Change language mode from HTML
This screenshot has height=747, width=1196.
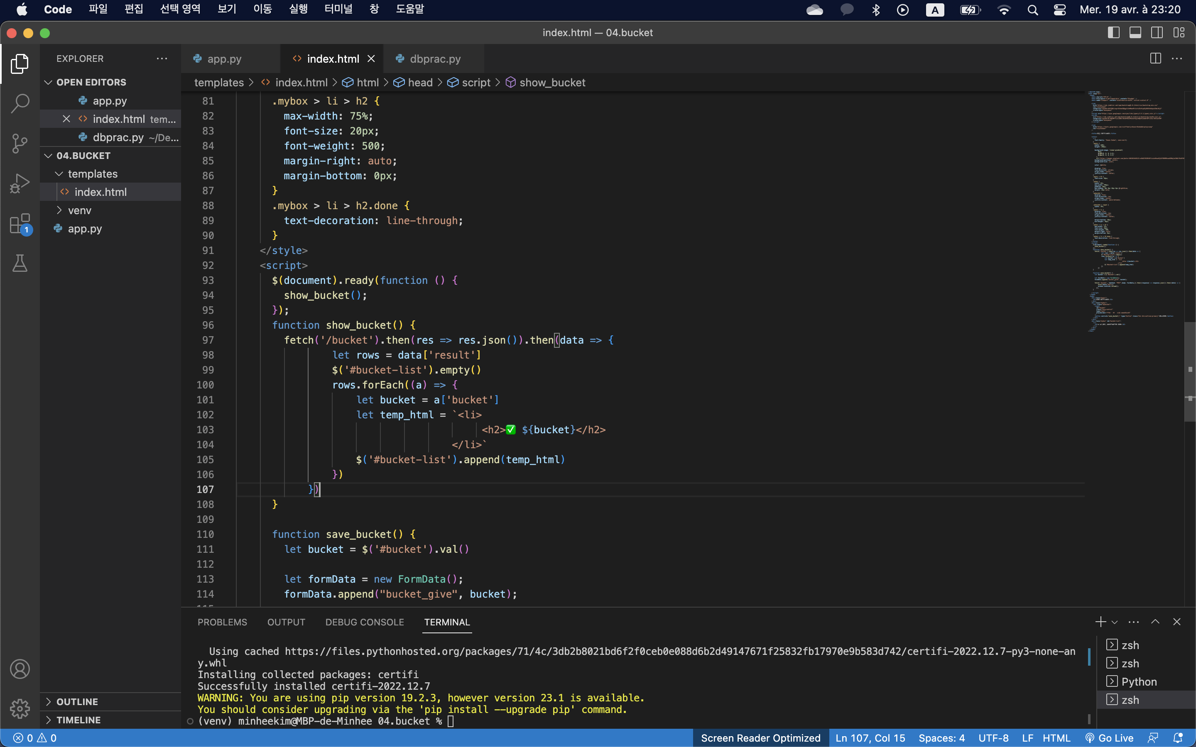pyautogui.click(x=1056, y=738)
